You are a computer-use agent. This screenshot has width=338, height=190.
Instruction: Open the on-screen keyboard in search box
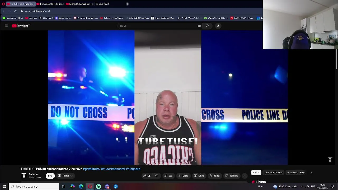pyautogui.click(x=199, y=26)
